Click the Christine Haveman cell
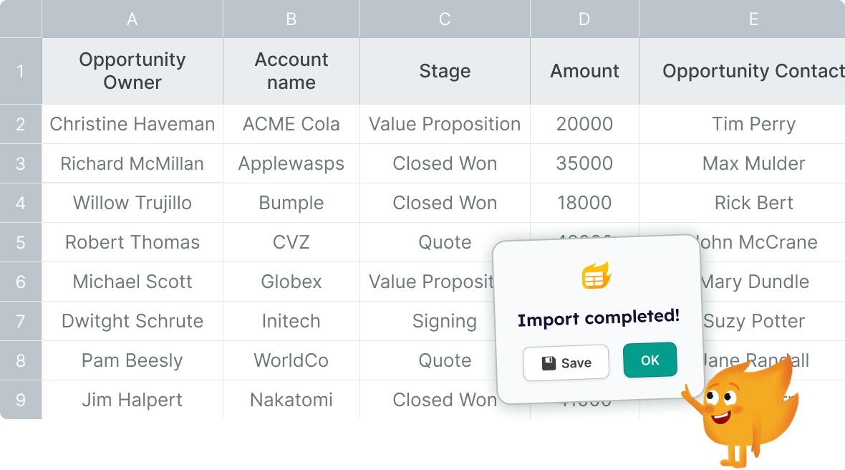This screenshot has height=470, width=845. point(132,124)
